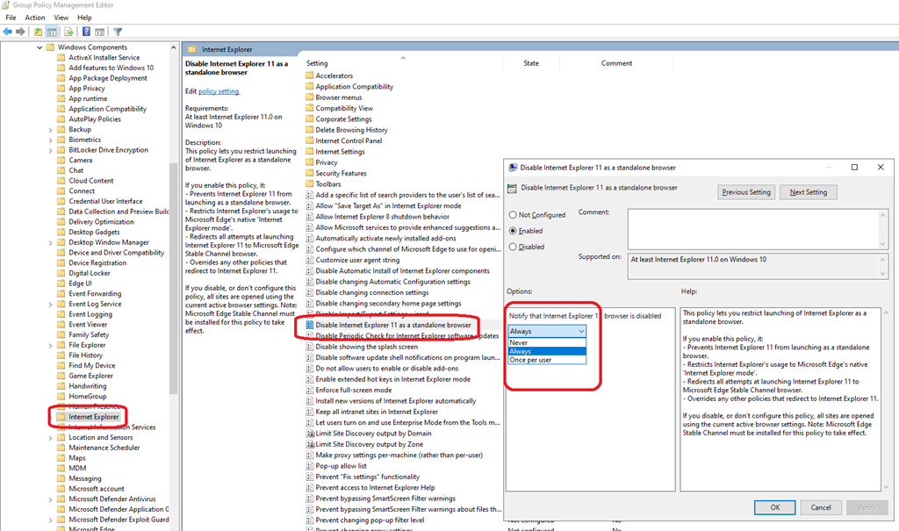This screenshot has width=899, height=531.
Task: Select the Not Configured radio button
Action: [x=514, y=215]
